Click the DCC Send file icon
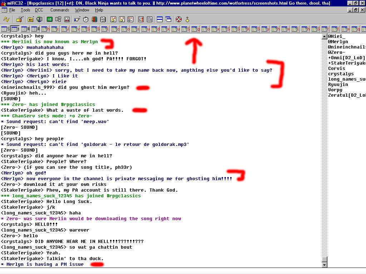This screenshot has height=274, width=366. pos(113,19)
